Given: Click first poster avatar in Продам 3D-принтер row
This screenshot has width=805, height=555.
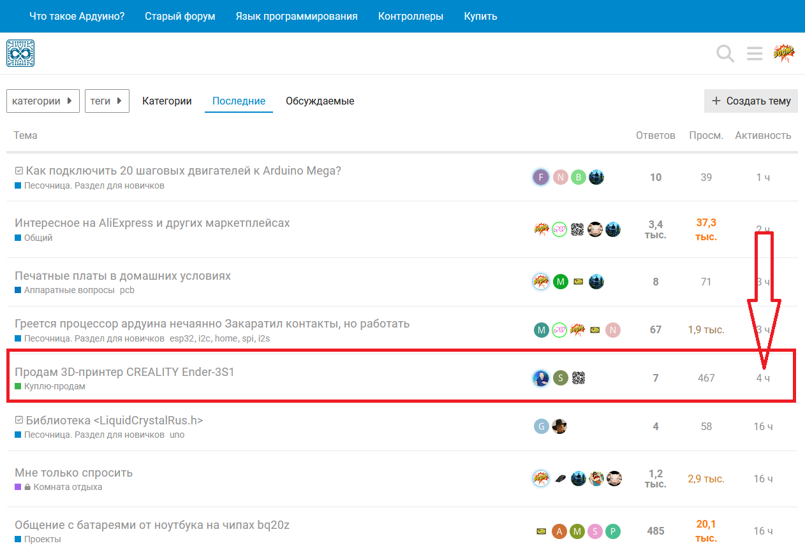Looking at the screenshot, I should click(x=541, y=378).
